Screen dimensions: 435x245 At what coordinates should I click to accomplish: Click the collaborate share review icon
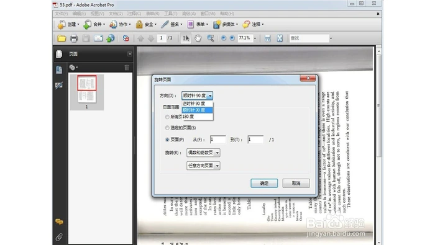point(126,38)
